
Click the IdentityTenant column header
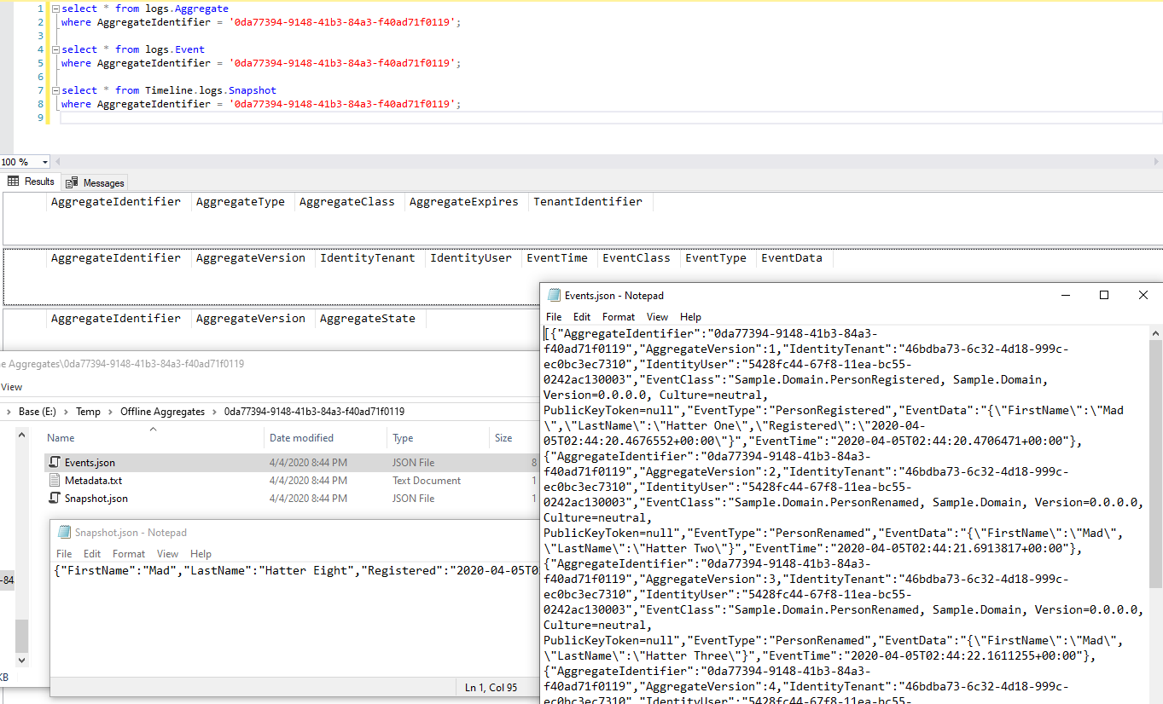(368, 258)
